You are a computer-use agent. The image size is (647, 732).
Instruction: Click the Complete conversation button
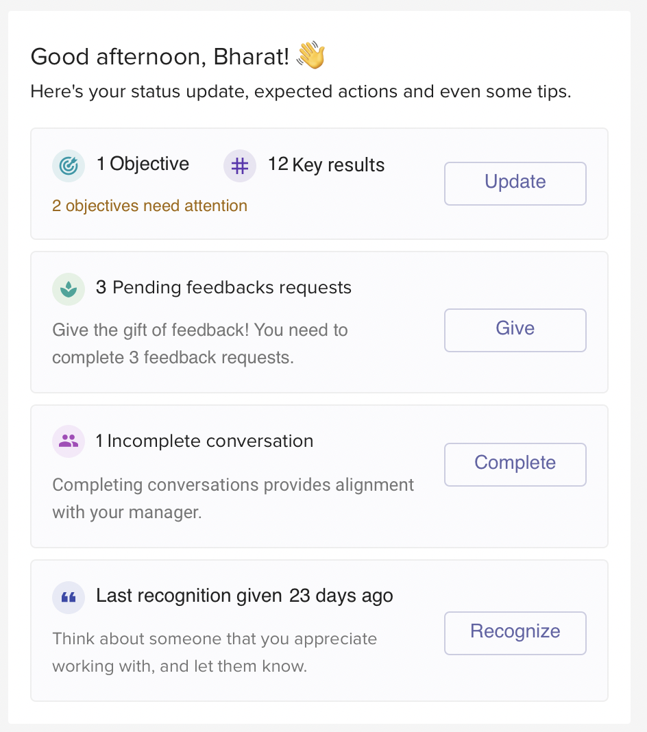click(x=515, y=465)
